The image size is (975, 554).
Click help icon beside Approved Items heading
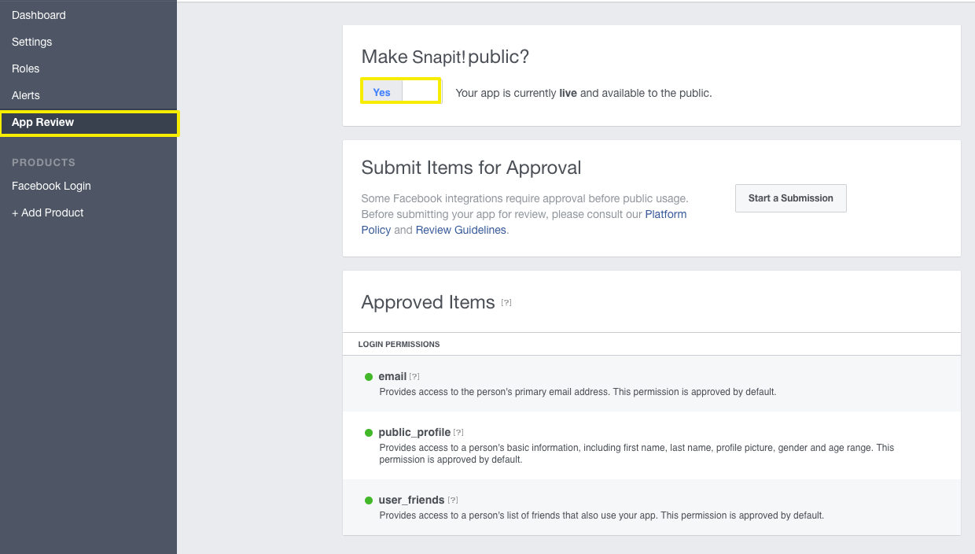point(506,302)
